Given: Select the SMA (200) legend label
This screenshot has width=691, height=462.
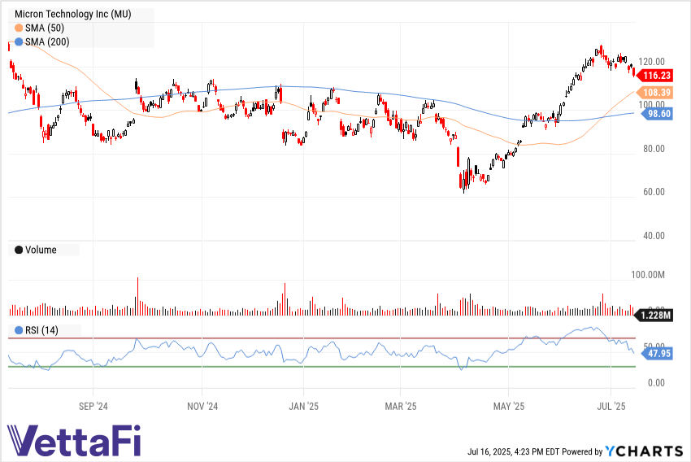Looking at the screenshot, I should pyautogui.click(x=47, y=42).
